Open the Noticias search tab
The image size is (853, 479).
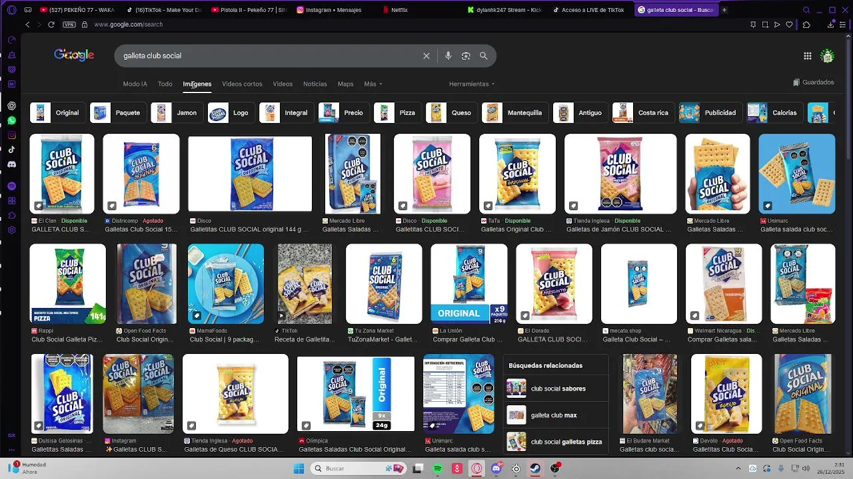click(315, 84)
